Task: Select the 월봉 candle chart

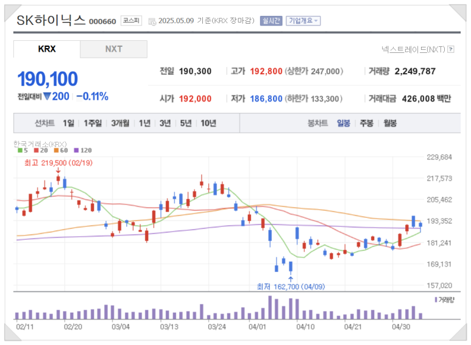Action: click(390, 123)
